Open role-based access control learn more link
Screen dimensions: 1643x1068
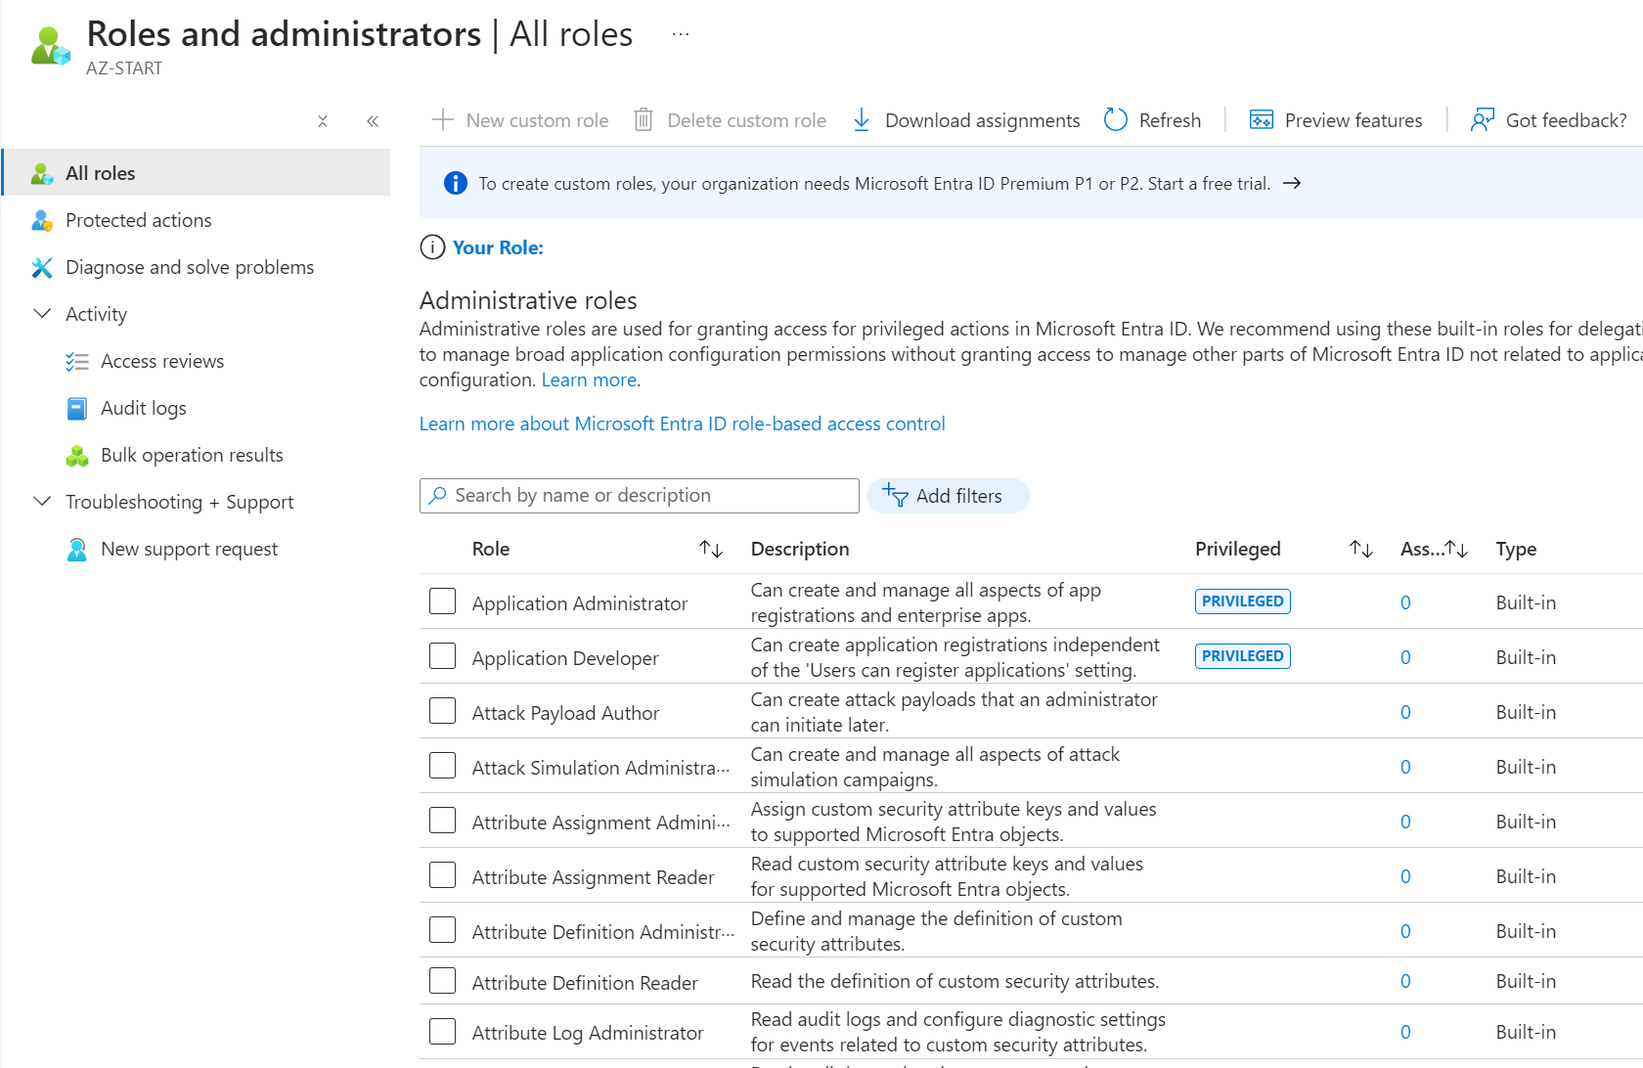(x=682, y=423)
